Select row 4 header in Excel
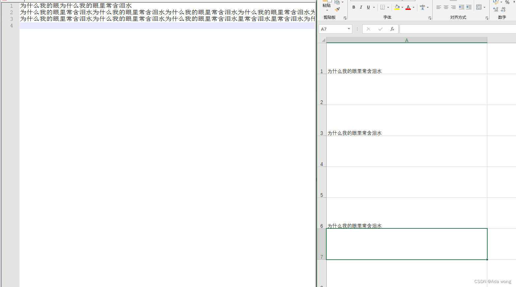This screenshot has width=516, height=287. click(x=322, y=151)
